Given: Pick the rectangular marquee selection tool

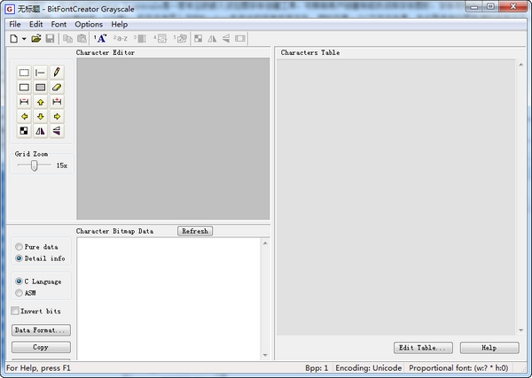Looking at the screenshot, I should (24, 73).
